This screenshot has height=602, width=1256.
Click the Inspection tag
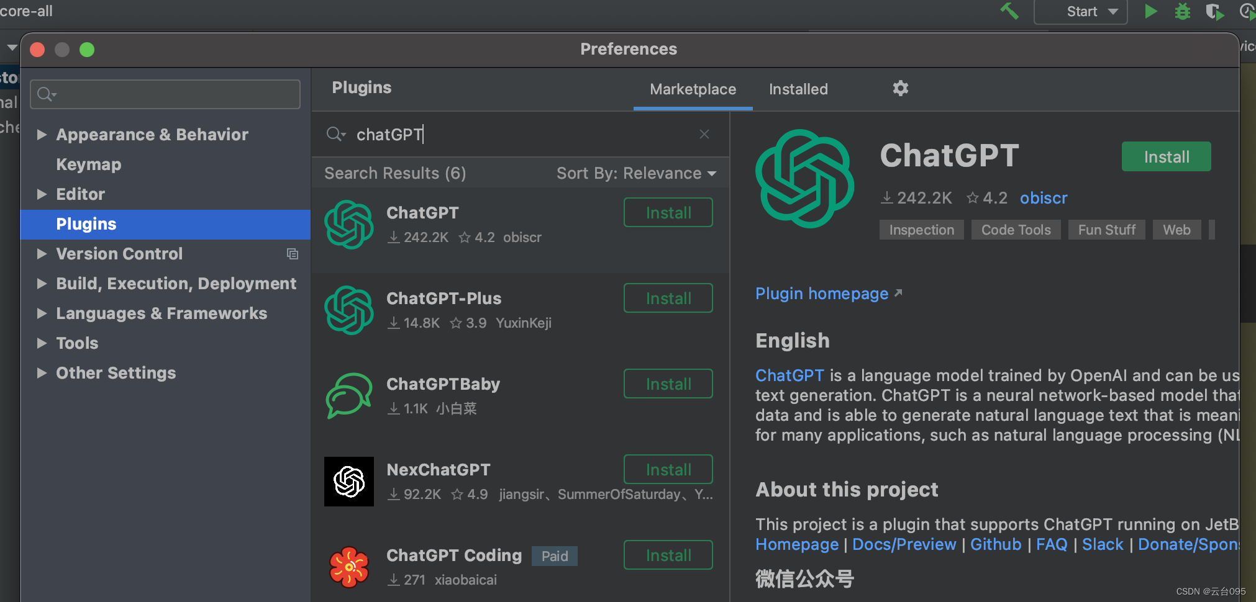point(921,230)
